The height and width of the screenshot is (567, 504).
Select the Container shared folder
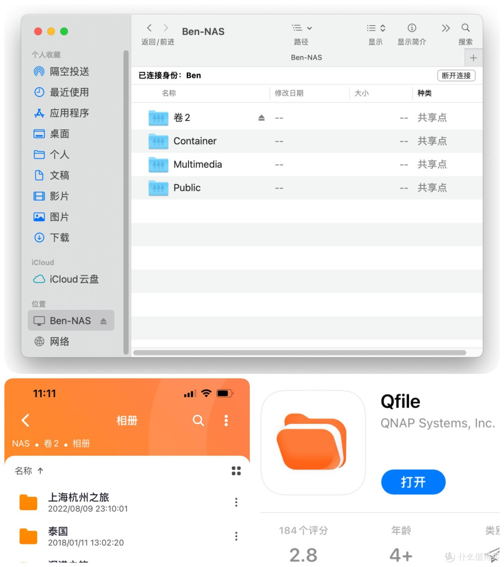(x=307, y=141)
